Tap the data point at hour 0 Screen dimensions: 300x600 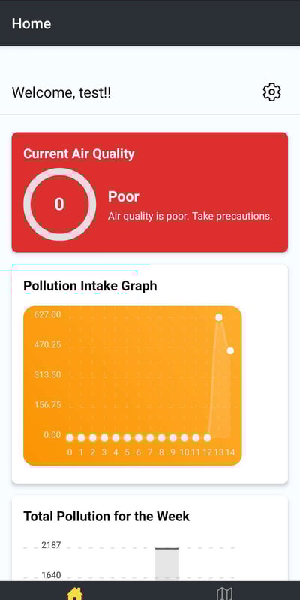pyautogui.click(x=70, y=437)
